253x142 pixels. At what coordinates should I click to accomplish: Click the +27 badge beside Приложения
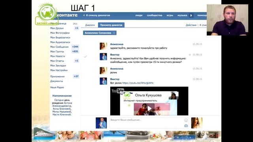(x=76, y=76)
